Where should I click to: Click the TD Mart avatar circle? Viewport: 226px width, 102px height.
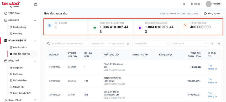click(x=208, y=4)
